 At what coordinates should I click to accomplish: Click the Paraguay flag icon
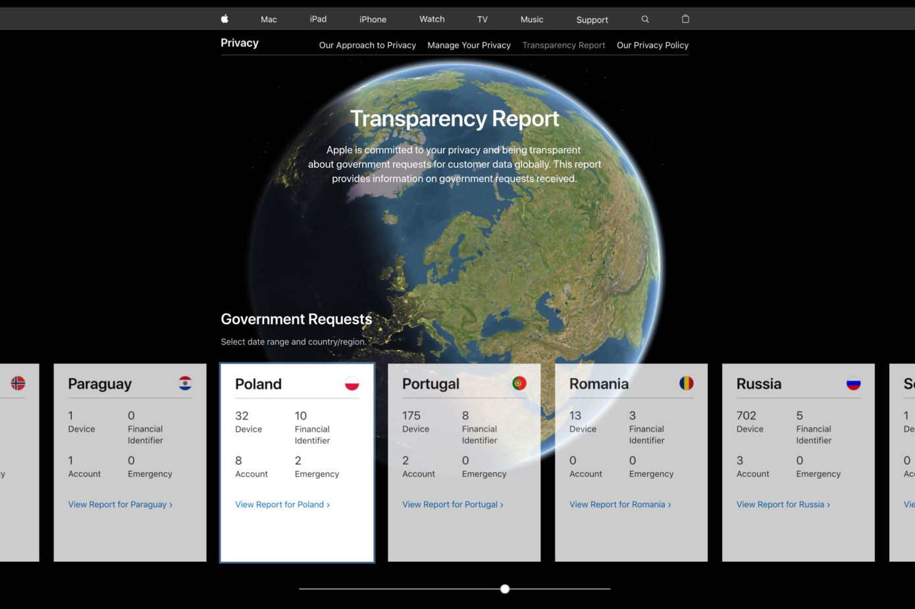185,383
